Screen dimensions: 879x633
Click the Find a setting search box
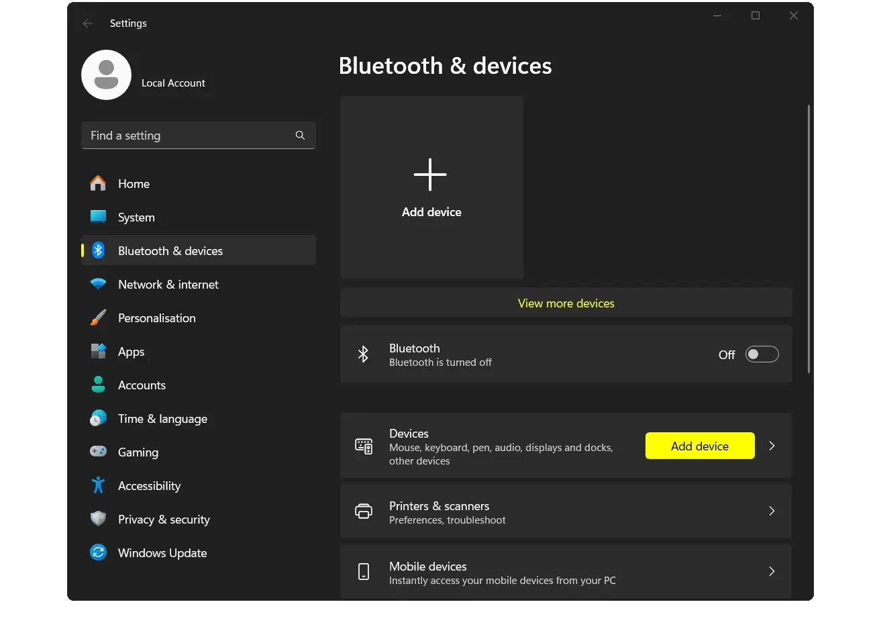coord(199,136)
